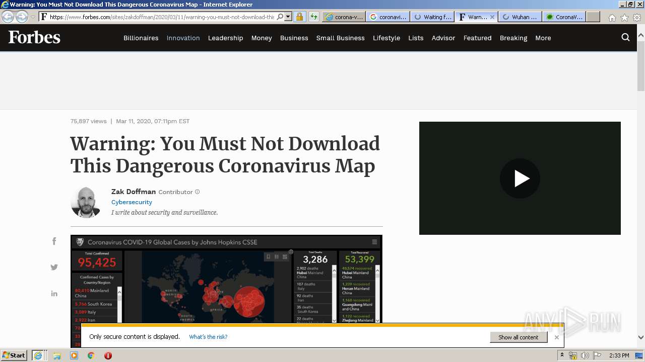
Task: Share article on Twitter
Action: [x=54, y=267]
